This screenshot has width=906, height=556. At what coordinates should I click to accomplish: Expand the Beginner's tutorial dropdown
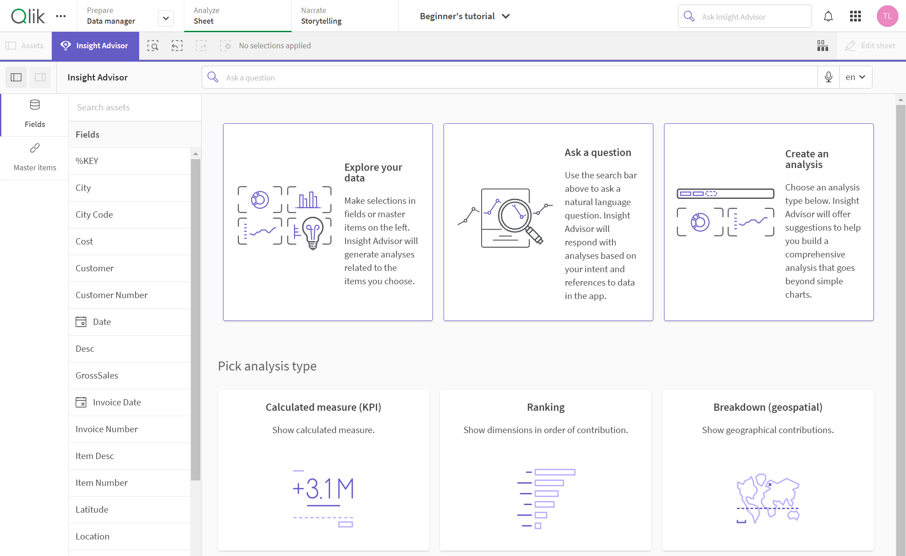pos(508,16)
